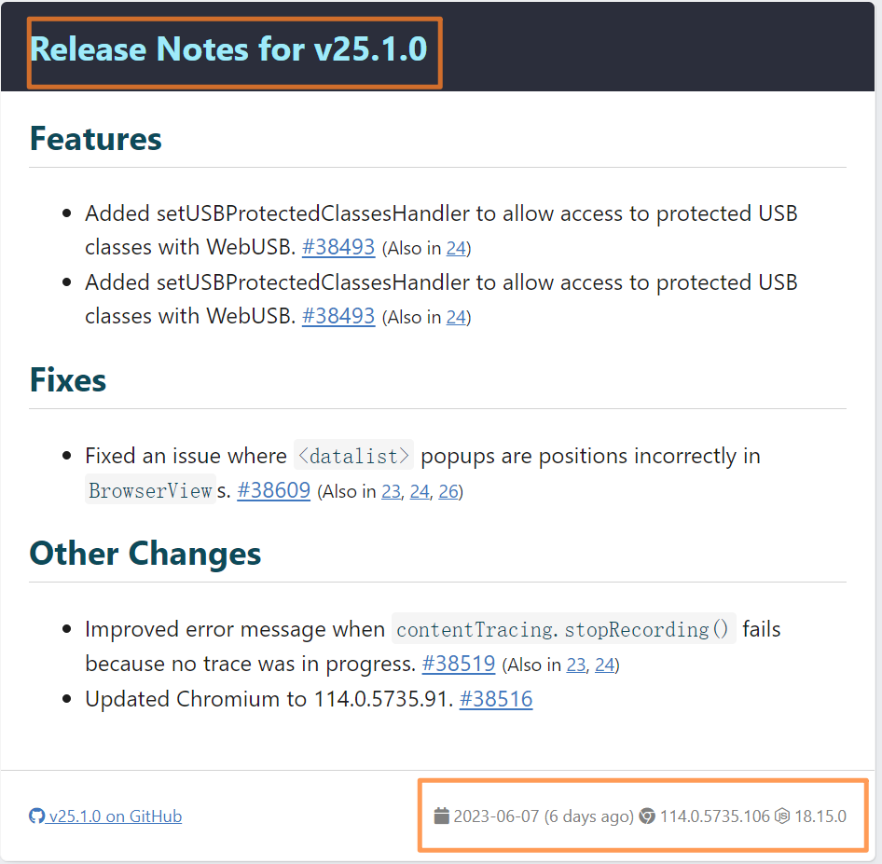The image size is (882, 864).
Task: Click the Release Notes for v25.1.0 title
Action: [228, 48]
